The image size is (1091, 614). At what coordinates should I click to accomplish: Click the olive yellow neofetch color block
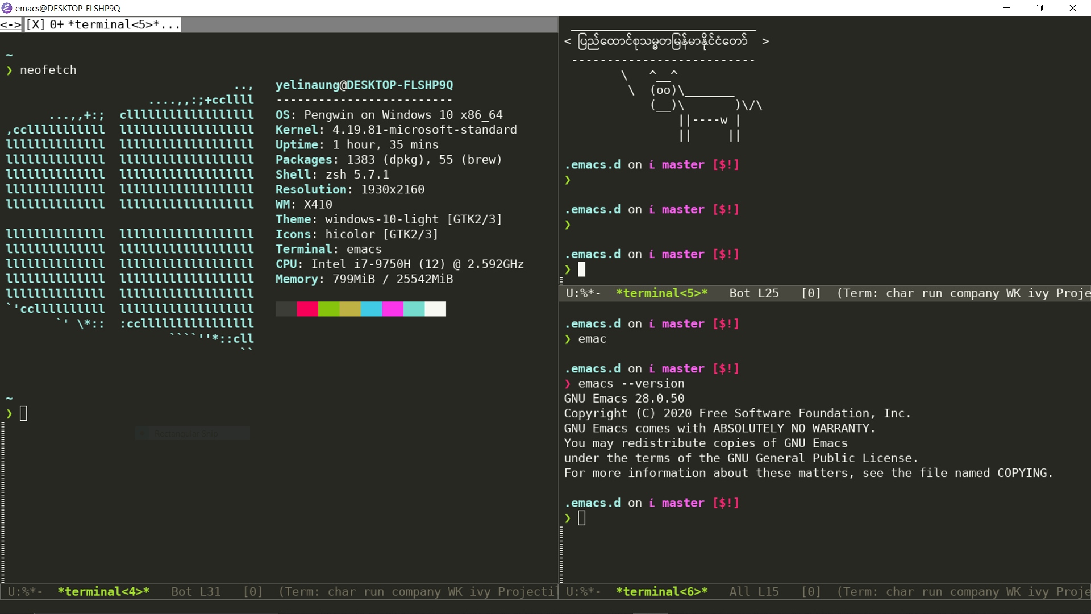click(350, 309)
